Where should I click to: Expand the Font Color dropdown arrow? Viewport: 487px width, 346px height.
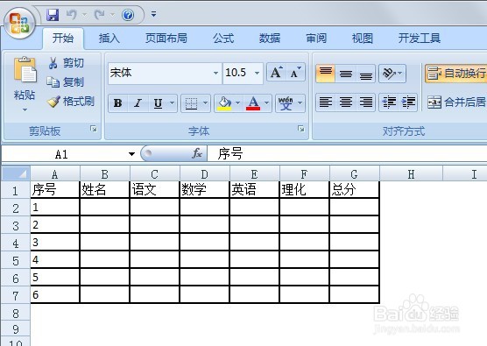pos(267,102)
